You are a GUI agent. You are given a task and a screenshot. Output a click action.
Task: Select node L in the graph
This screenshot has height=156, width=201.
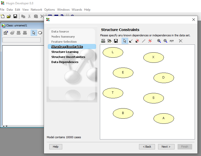(113, 52)
